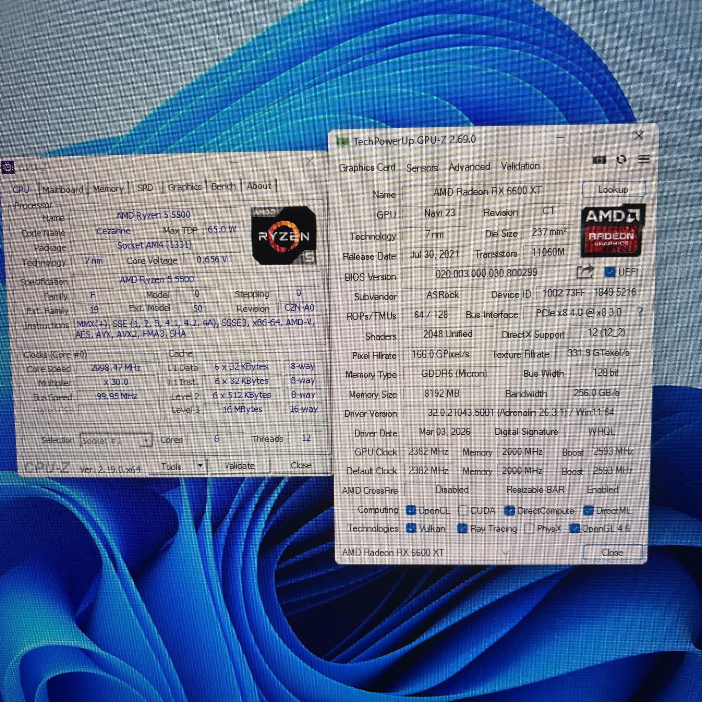Image resolution: width=702 pixels, height=702 pixels.
Task: Toggle the PhysX checkbox
Action: (529, 529)
